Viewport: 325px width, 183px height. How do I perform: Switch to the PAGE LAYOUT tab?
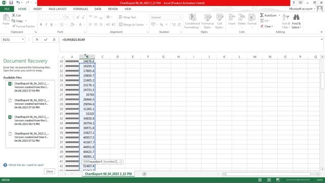tap(57, 9)
